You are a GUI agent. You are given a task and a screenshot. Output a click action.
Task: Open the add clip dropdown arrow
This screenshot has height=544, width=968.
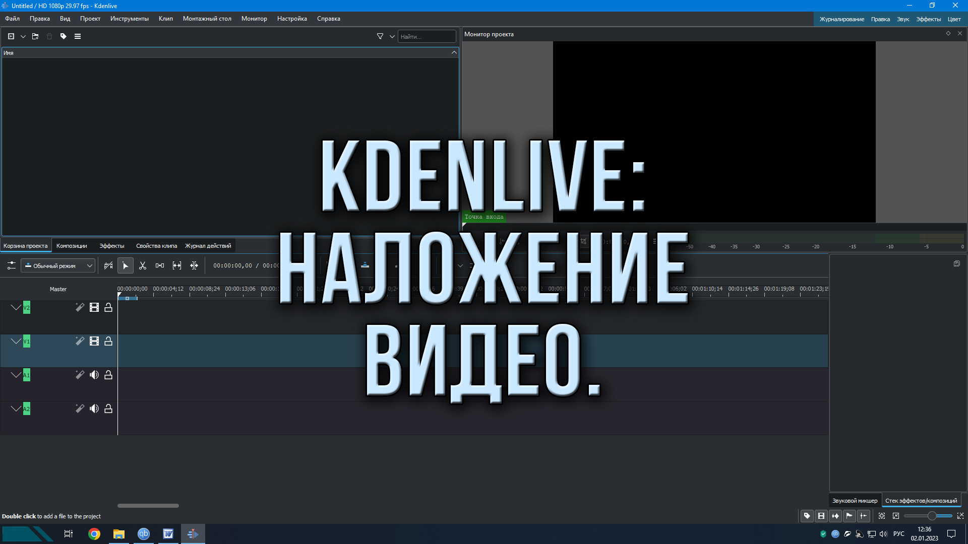23,36
